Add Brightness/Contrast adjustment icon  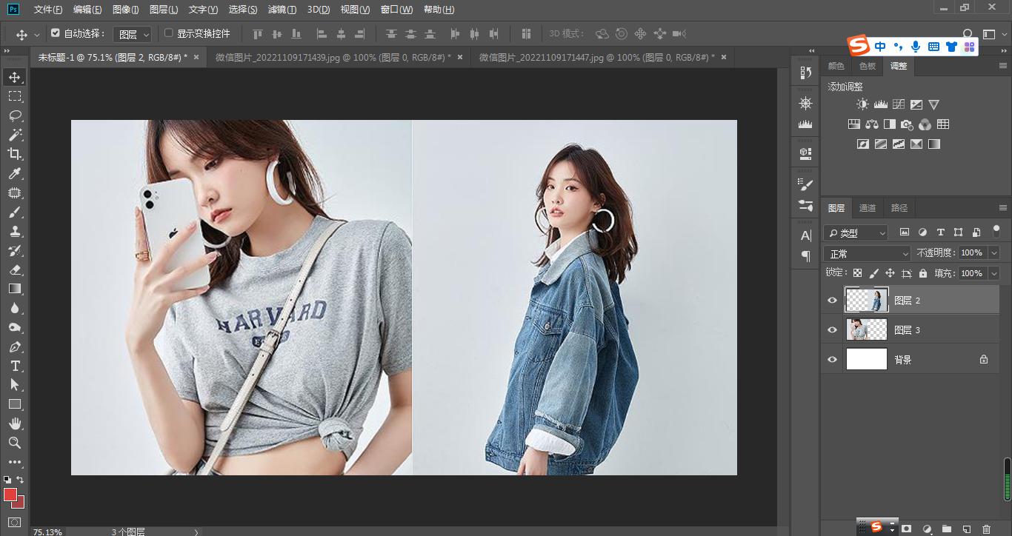(x=862, y=105)
